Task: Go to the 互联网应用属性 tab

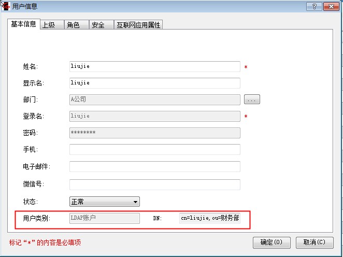Action: click(138, 25)
